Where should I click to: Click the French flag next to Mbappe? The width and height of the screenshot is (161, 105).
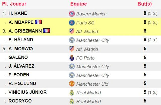(x=38, y=22)
